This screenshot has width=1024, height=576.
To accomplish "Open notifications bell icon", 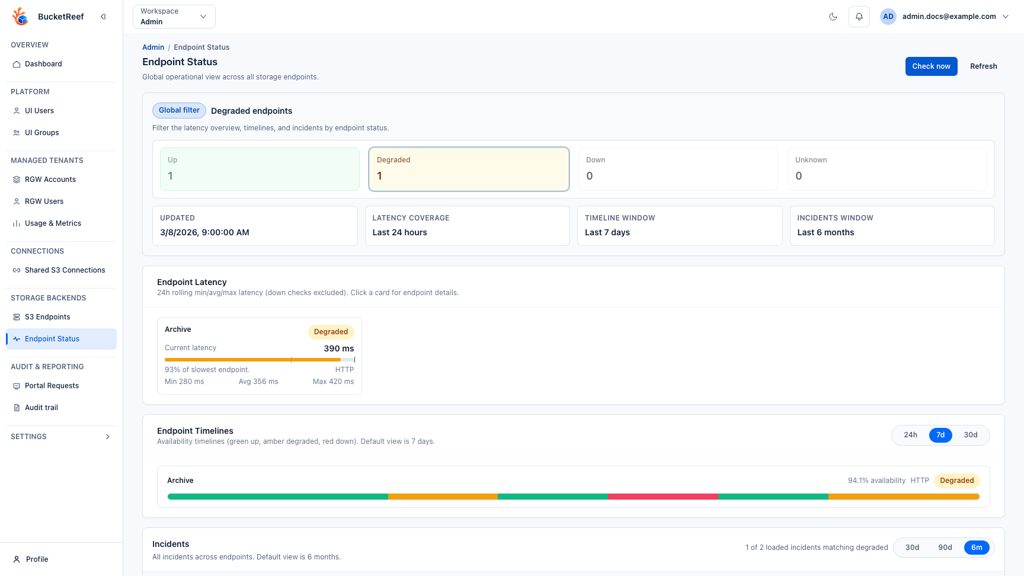I will point(859,17).
